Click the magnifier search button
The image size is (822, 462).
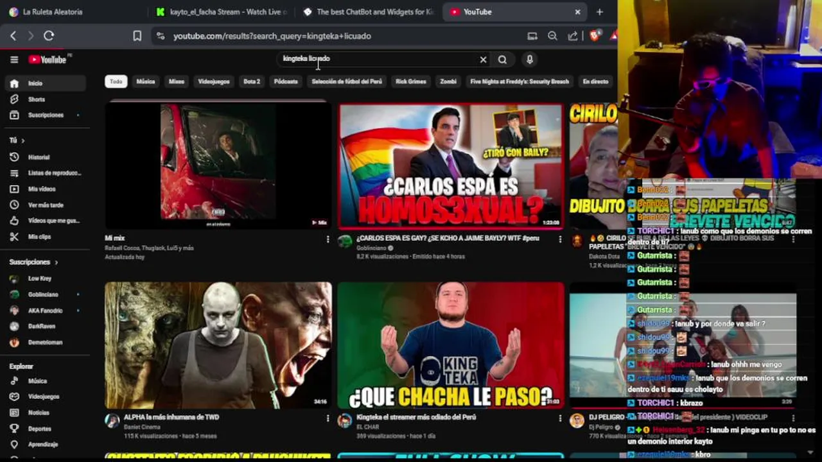coord(502,60)
